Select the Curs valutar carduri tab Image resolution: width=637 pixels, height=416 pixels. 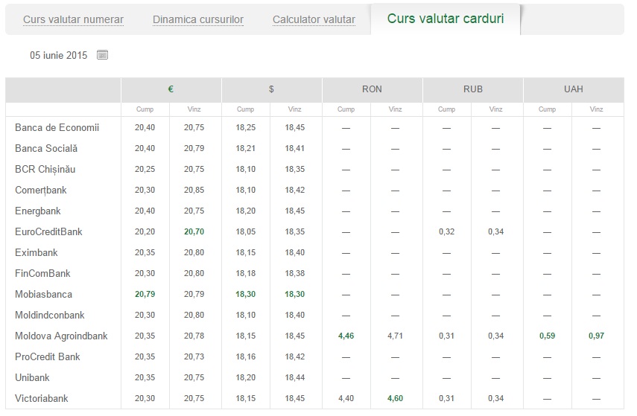pyautogui.click(x=446, y=19)
